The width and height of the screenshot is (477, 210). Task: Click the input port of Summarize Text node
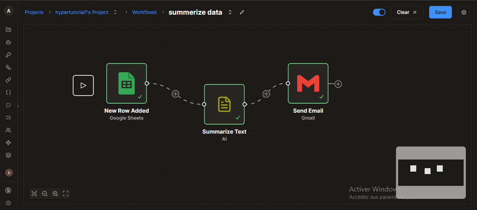click(x=204, y=104)
